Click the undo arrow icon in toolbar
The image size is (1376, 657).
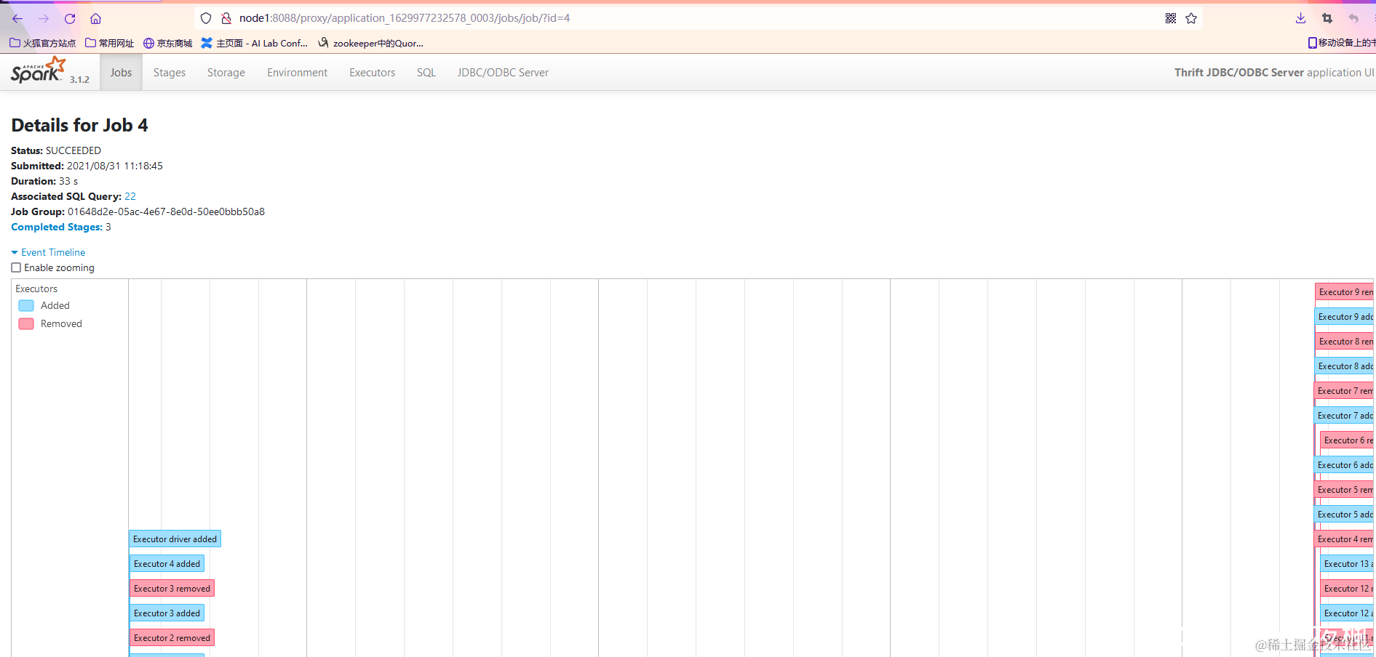click(x=1353, y=18)
